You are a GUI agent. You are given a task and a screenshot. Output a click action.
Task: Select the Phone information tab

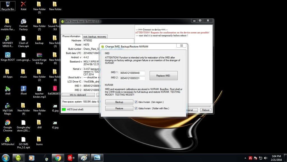71,36
